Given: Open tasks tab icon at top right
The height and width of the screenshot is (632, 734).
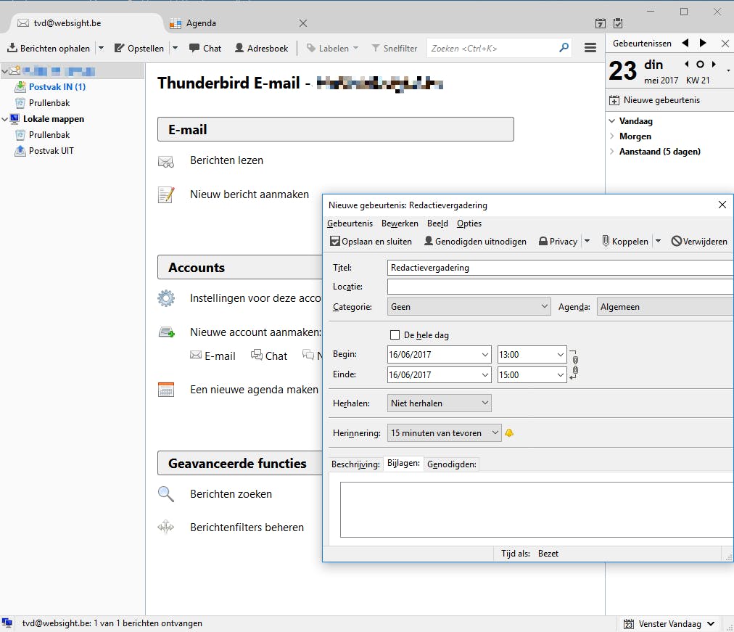Looking at the screenshot, I should 618,23.
